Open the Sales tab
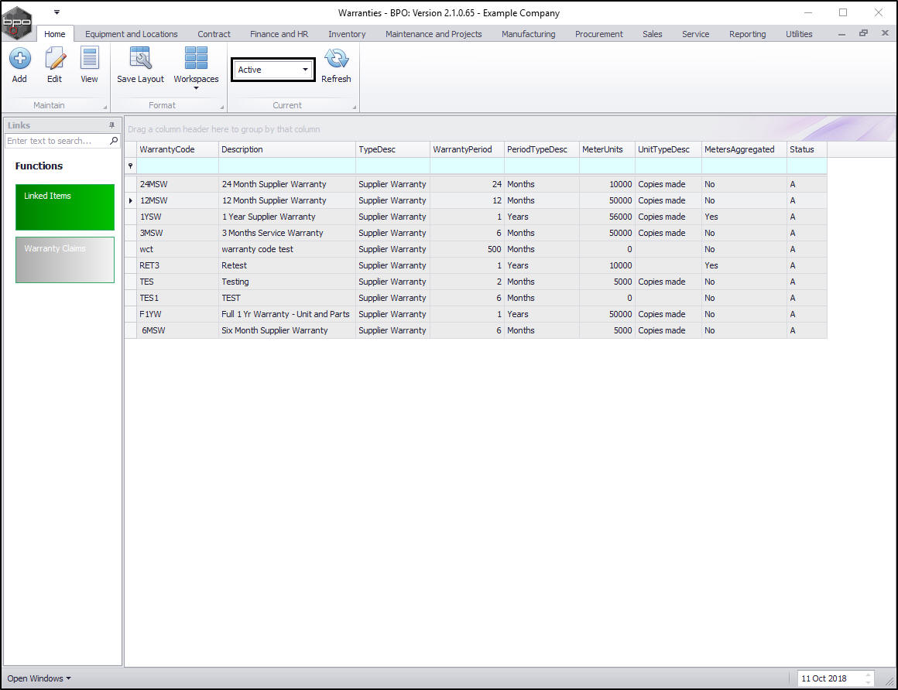The height and width of the screenshot is (690, 898). [x=652, y=34]
